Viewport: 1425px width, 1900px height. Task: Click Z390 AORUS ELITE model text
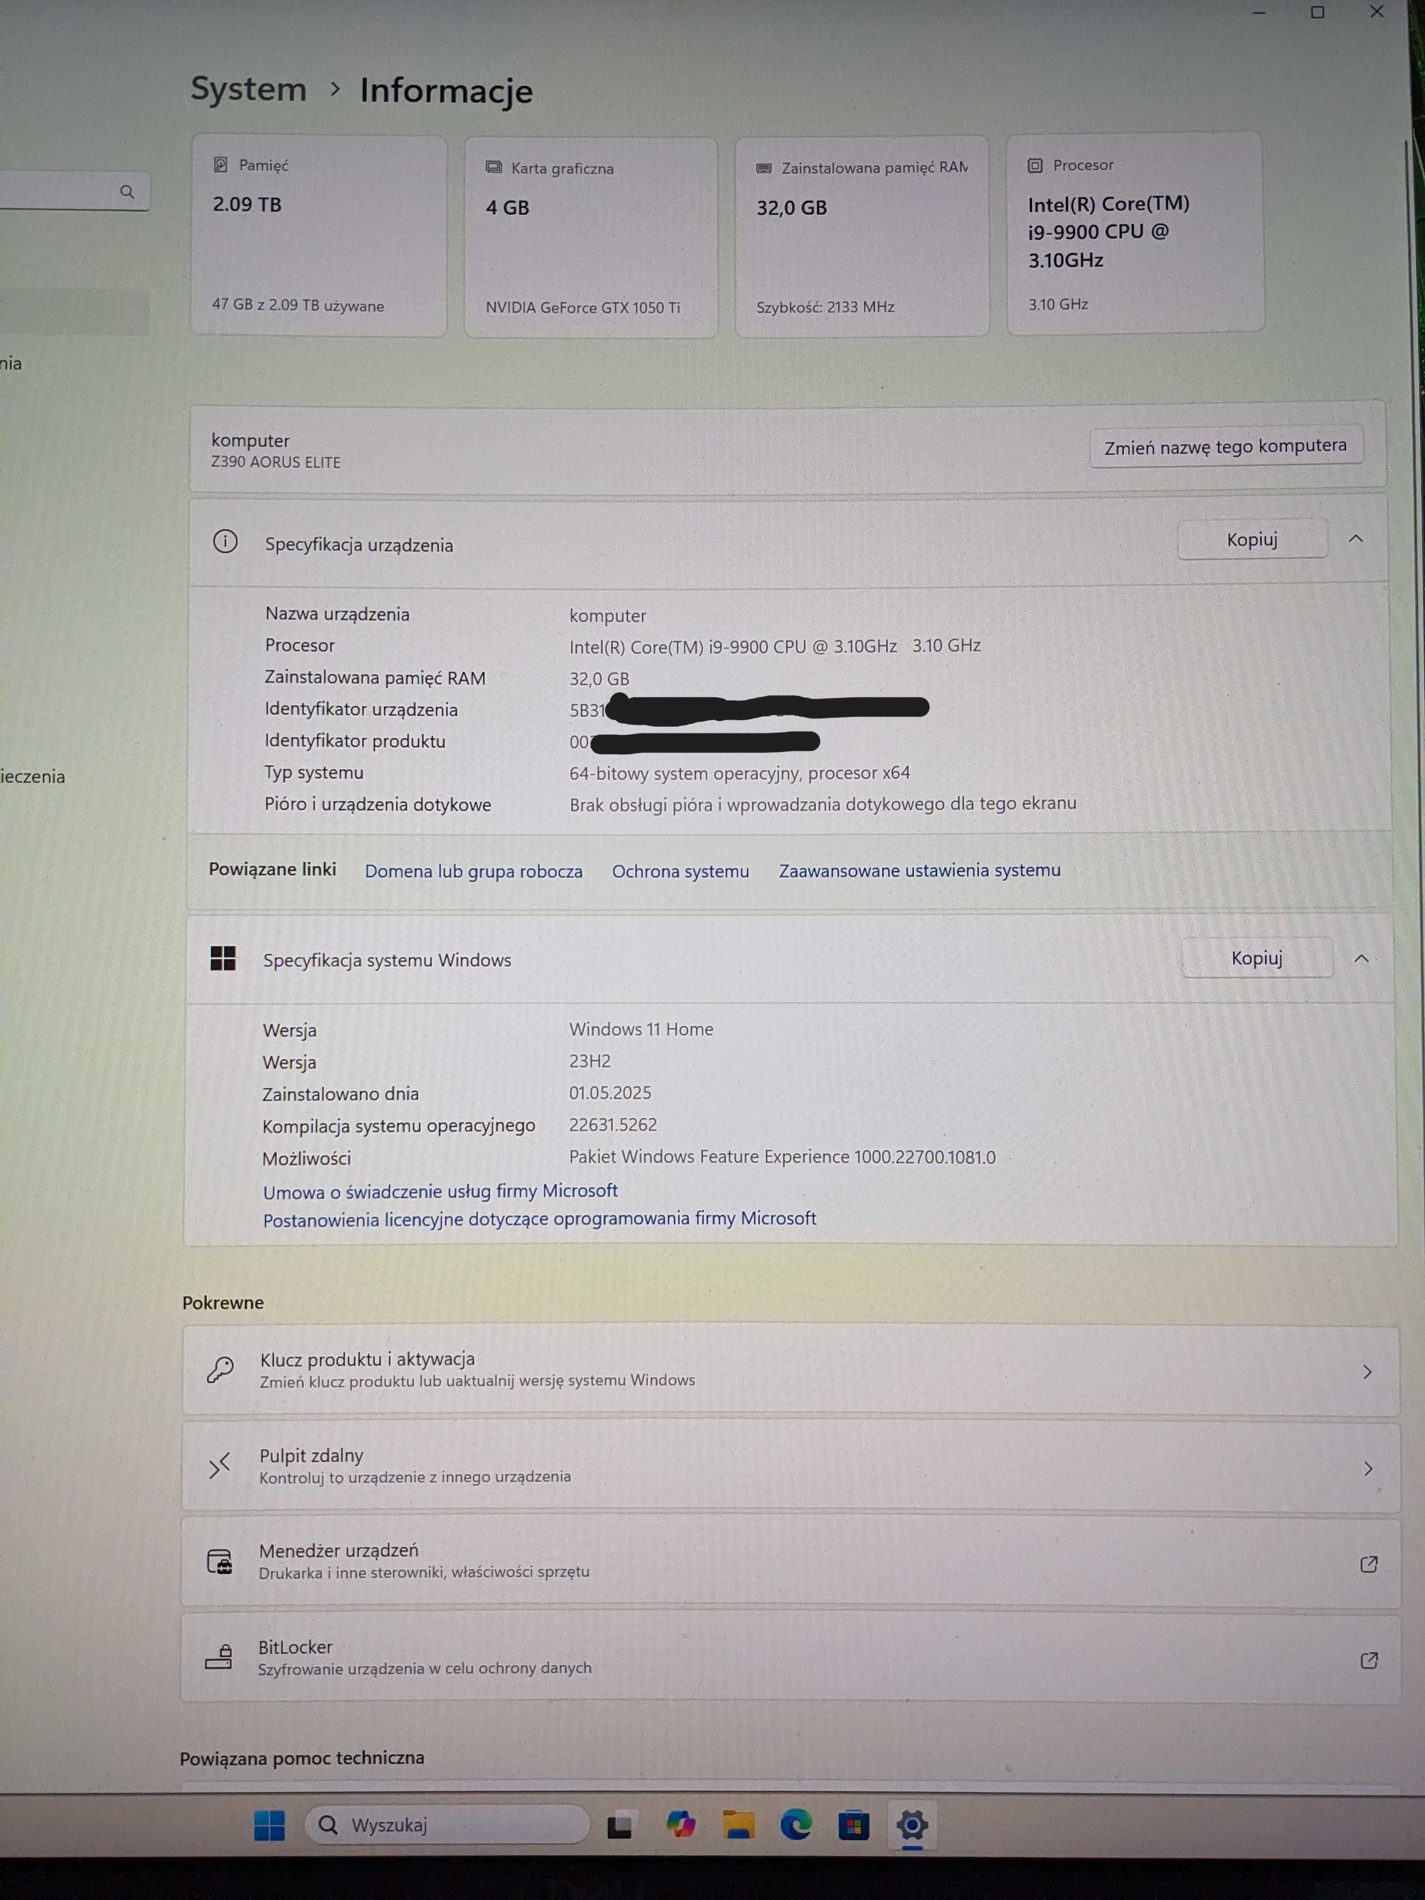coord(276,462)
